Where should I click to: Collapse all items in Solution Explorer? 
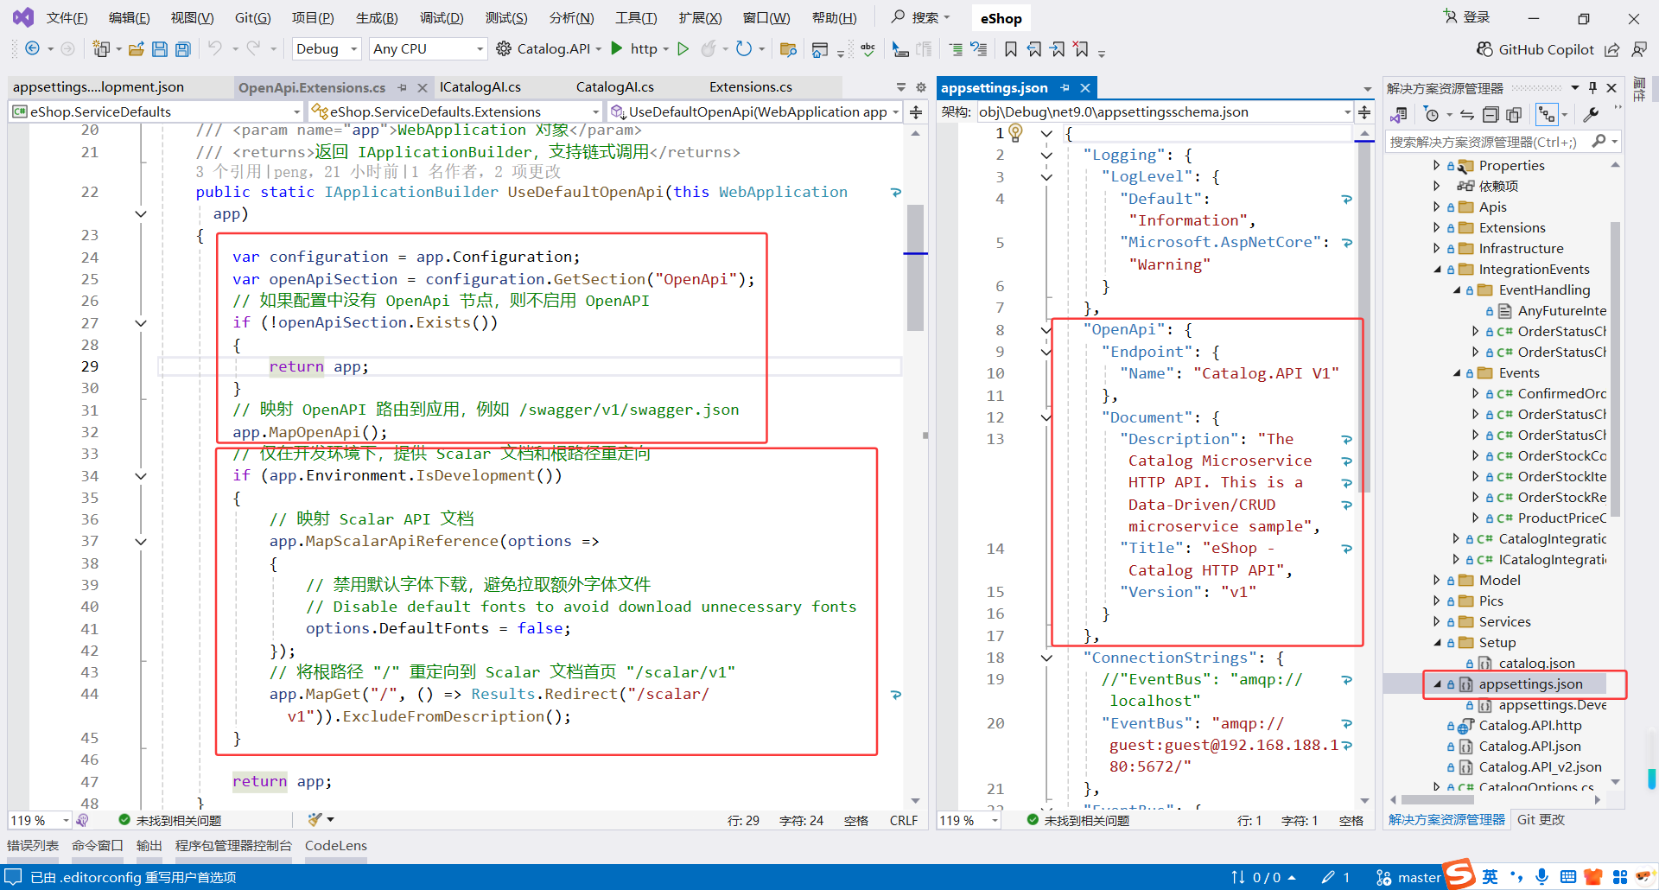click(1491, 115)
